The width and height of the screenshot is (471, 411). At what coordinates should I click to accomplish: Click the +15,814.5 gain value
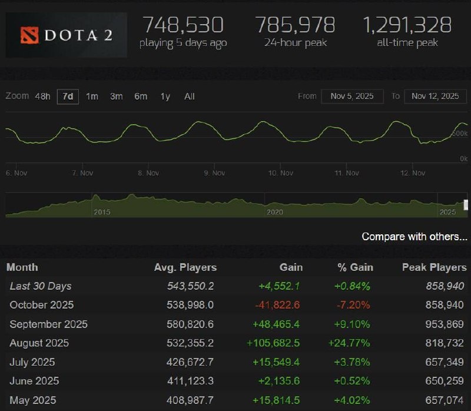click(276, 400)
